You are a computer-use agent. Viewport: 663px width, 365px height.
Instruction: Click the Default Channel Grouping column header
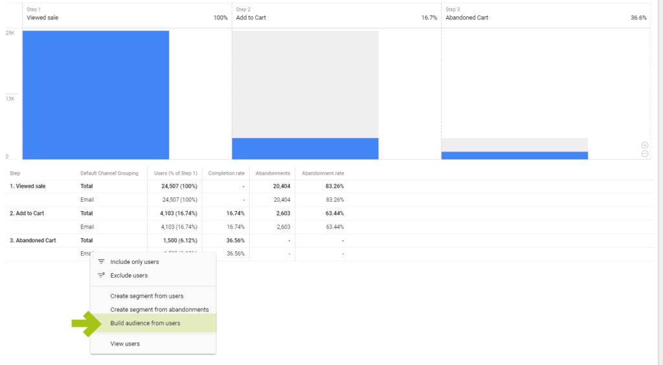coord(109,173)
